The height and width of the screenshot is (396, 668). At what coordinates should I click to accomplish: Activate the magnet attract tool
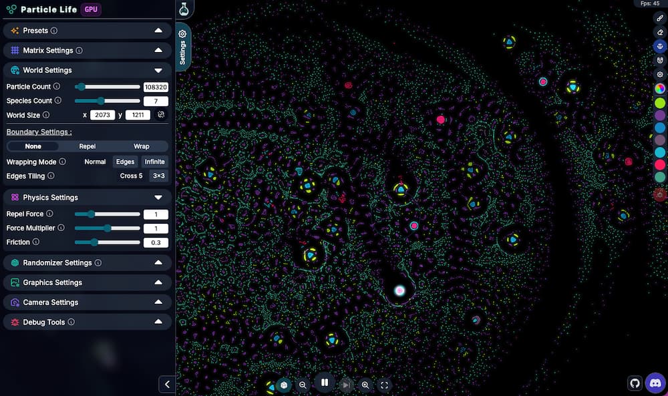coord(659,59)
